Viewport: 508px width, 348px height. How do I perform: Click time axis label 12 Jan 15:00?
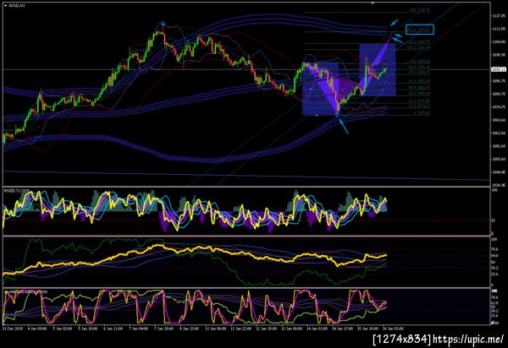tap(267, 329)
